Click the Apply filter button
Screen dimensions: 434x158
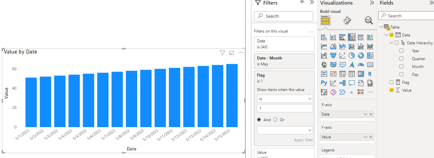point(303,140)
